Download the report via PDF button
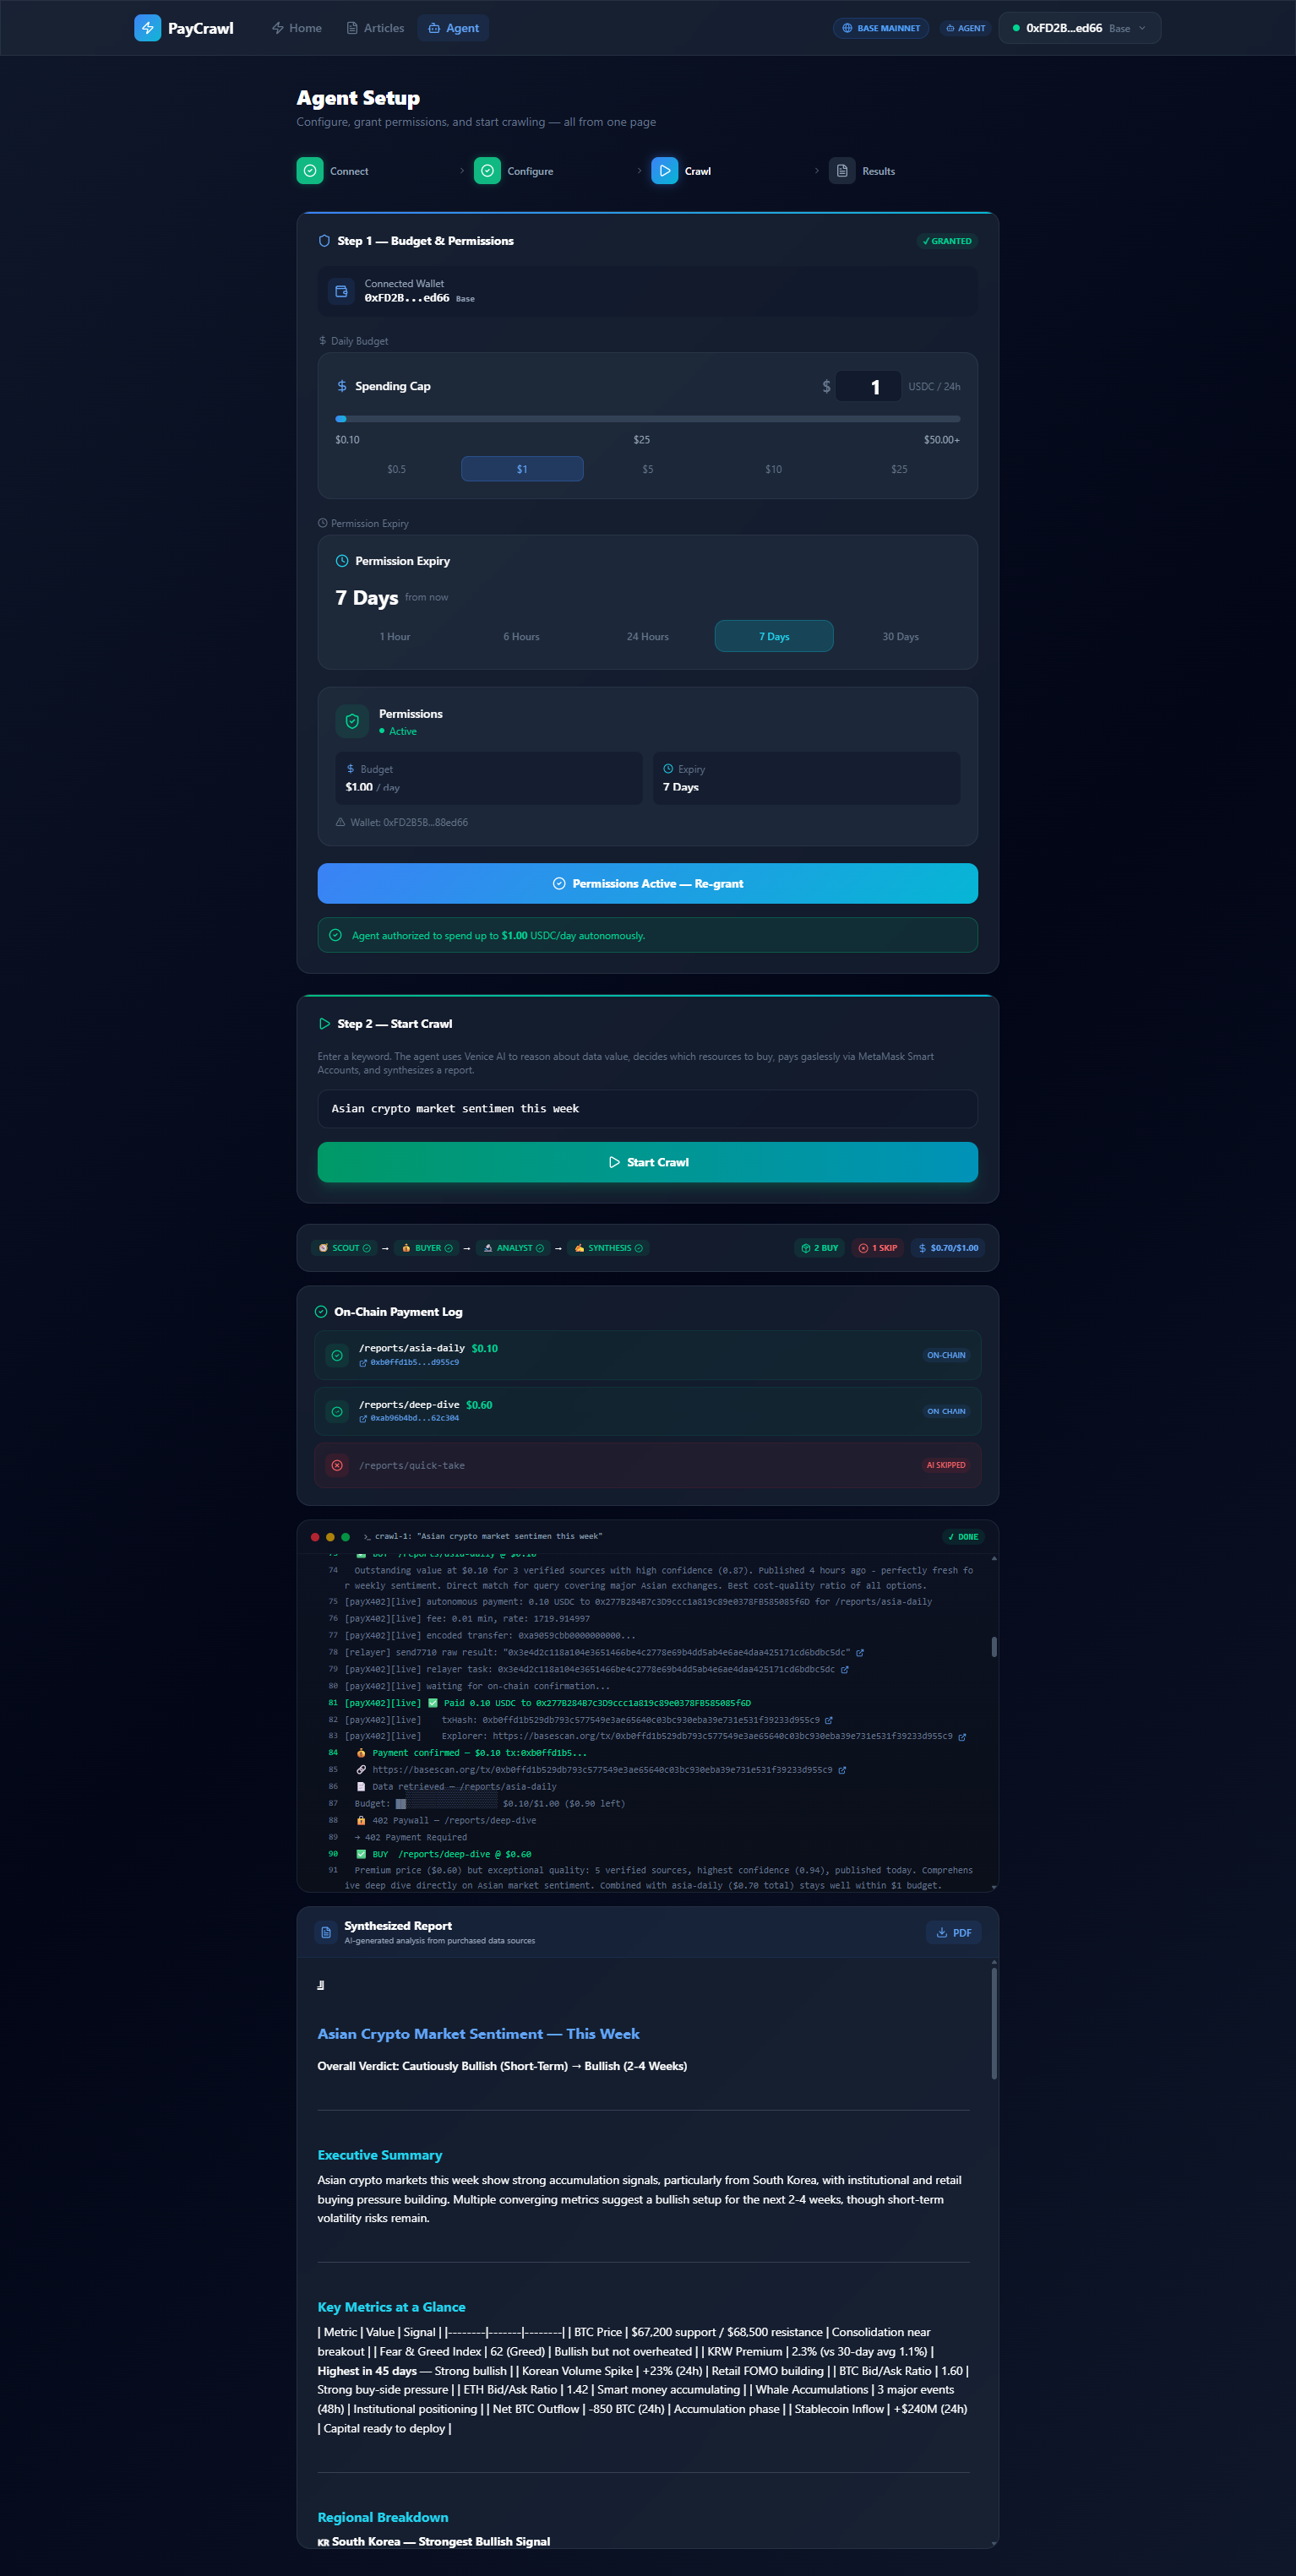 pos(954,1933)
